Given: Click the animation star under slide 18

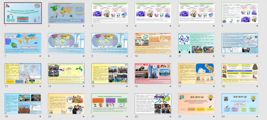Looking at the screenshot, I should click(x=257, y=86).
